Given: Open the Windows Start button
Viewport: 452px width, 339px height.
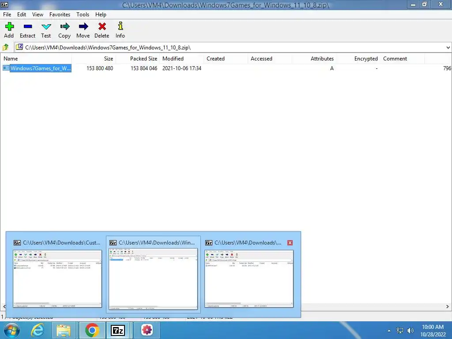Looking at the screenshot, I should point(11,330).
